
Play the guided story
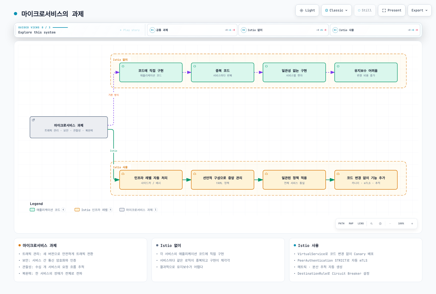coord(130,30)
